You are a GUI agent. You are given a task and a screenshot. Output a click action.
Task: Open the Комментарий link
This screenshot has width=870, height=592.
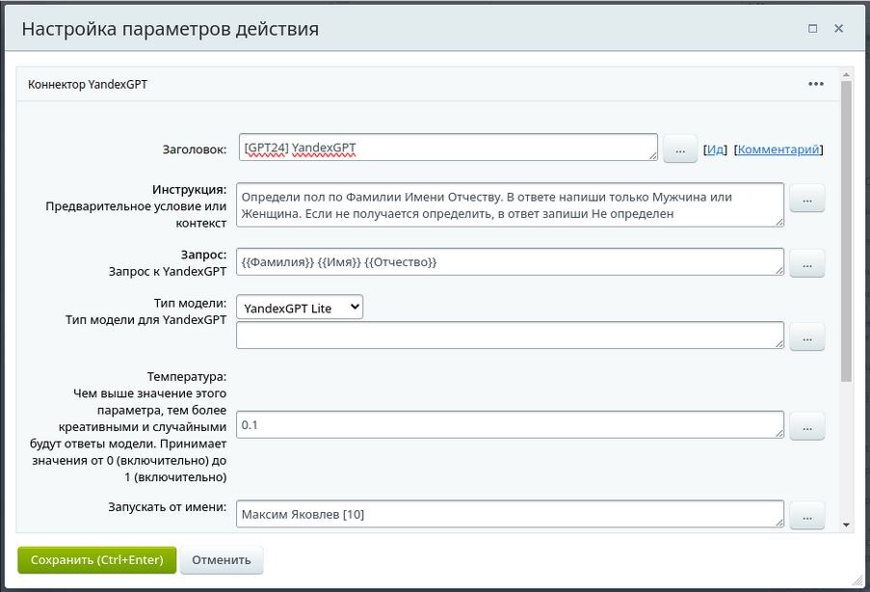778,149
